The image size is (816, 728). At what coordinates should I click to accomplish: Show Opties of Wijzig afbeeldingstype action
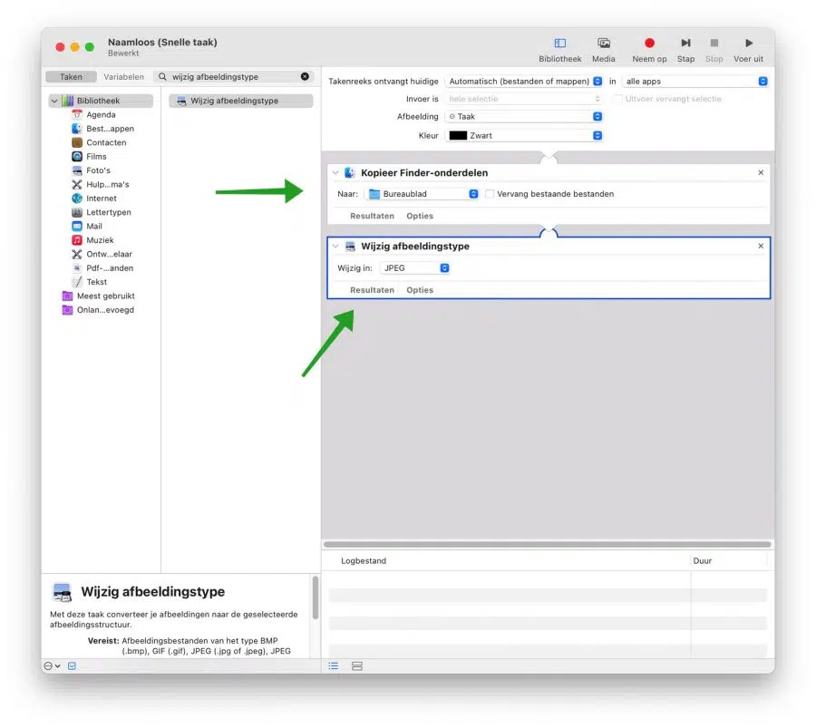(420, 290)
